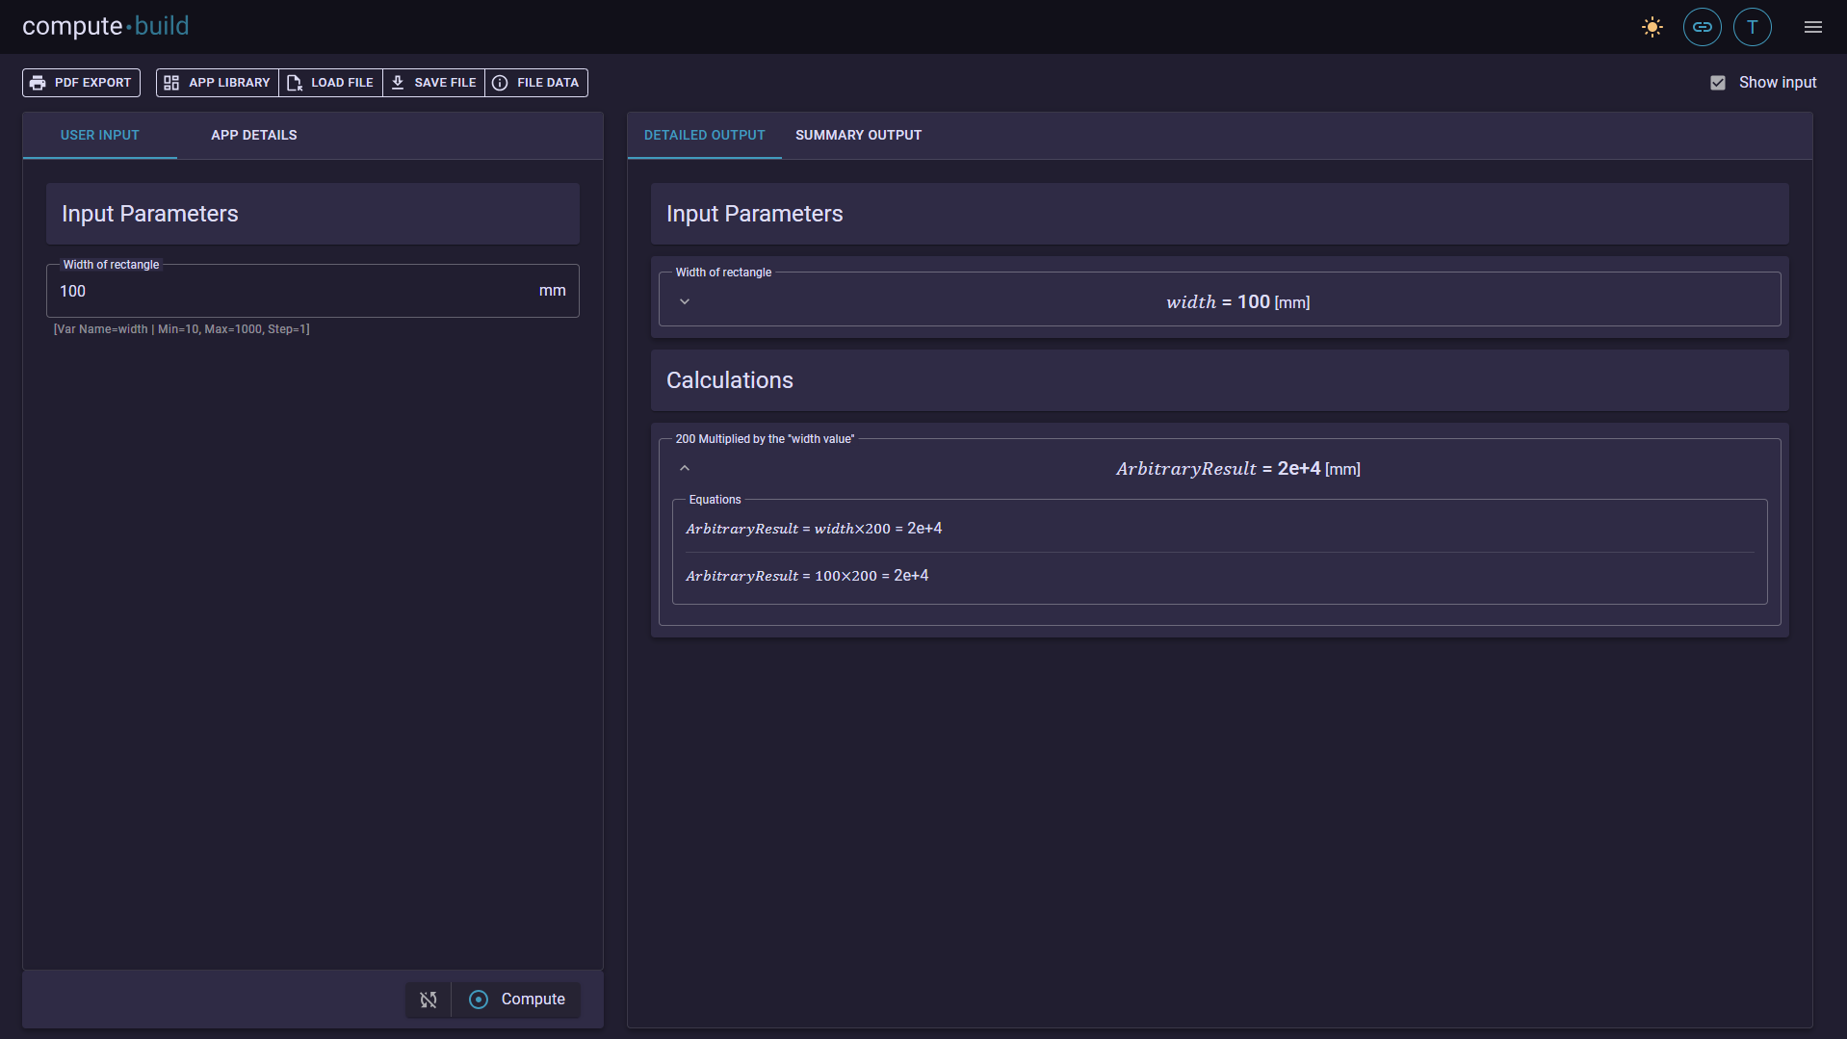Select the DETAILED OUTPUT tab
The width and height of the screenshot is (1847, 1039).
[704, 135]
